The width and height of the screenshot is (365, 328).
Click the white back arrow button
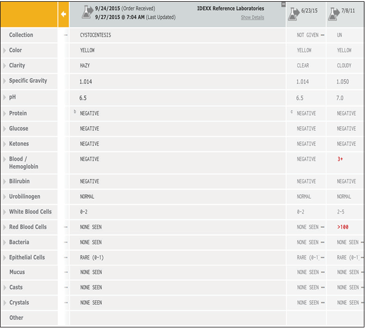[x=63, y=14]
